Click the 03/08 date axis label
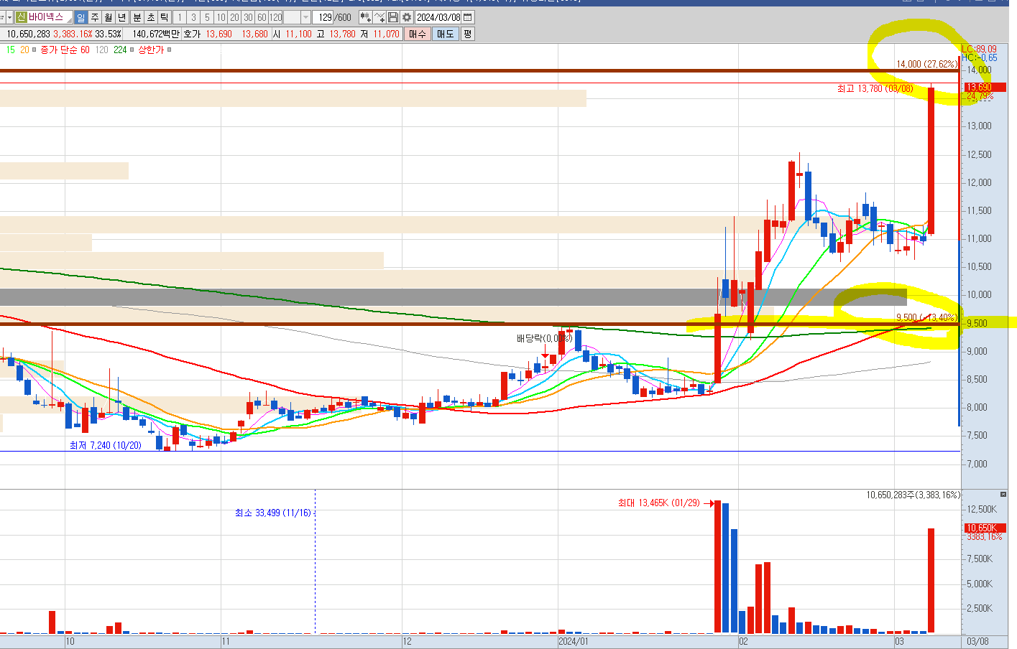The width and height of the screenshot is (1017, 649). [x=977, y=641]
